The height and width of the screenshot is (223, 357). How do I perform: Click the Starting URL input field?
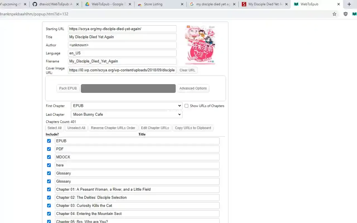tap(122, 29)
